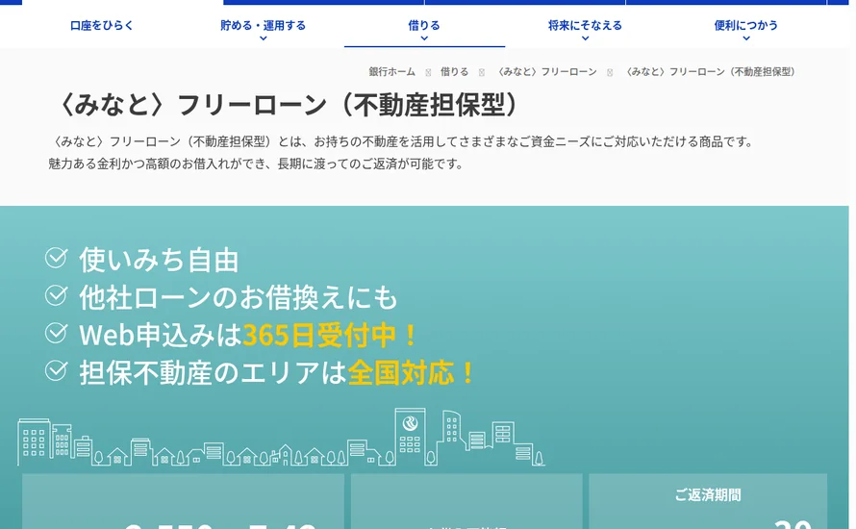Click check icon beside 担保不動産のエリアは全国対応
The width and height of the screenshot is (856, 529).
tap(56, 370)
